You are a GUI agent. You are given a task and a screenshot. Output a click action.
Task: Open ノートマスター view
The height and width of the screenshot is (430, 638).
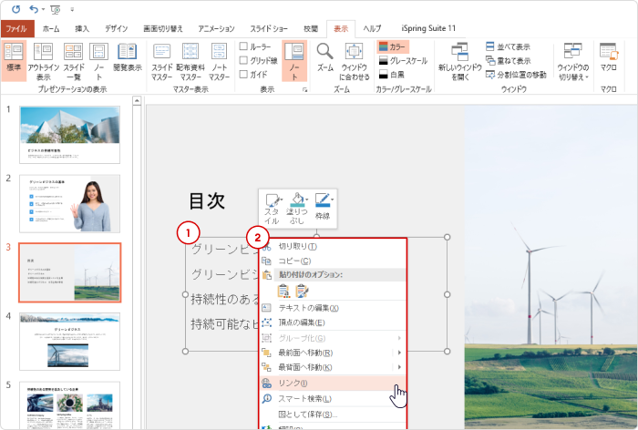220,61
